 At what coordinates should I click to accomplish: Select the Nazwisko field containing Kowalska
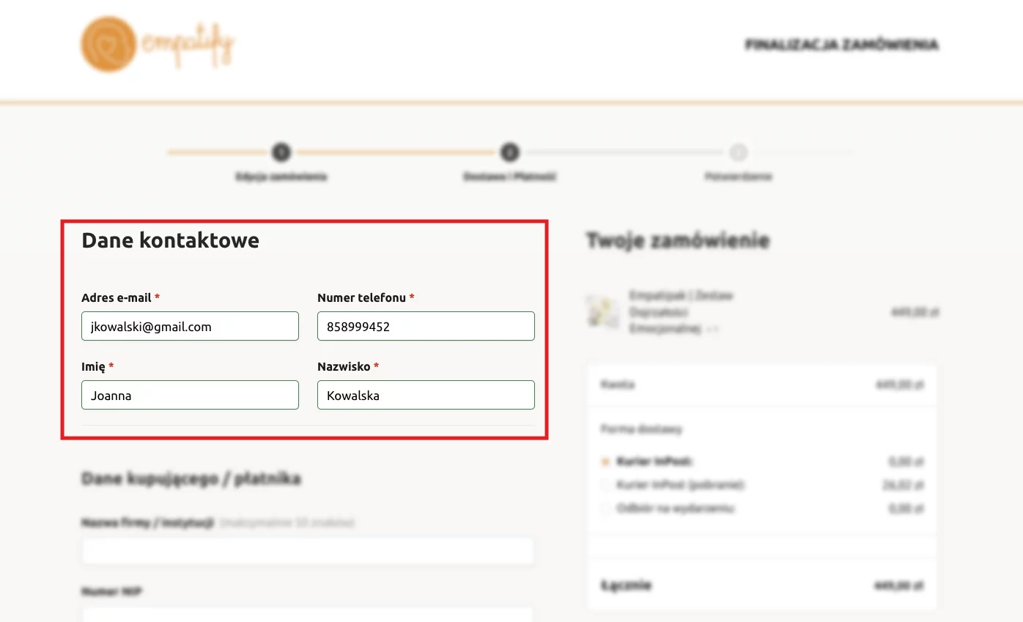426,395
